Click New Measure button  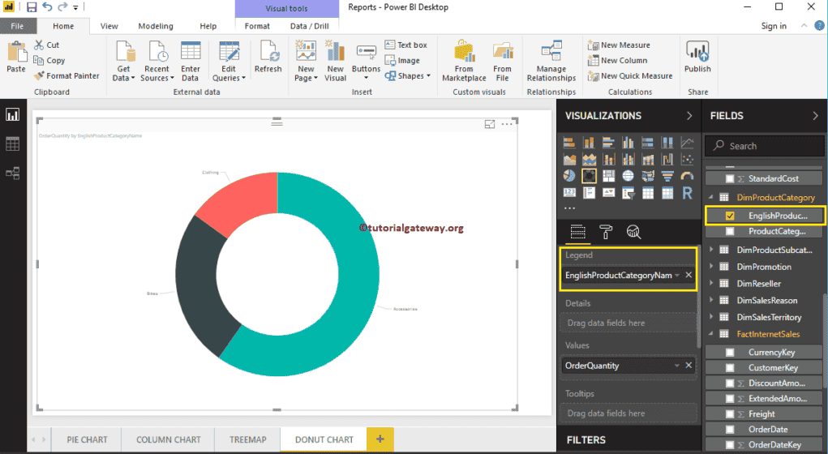pyautogui.click(x=619, y=45)
